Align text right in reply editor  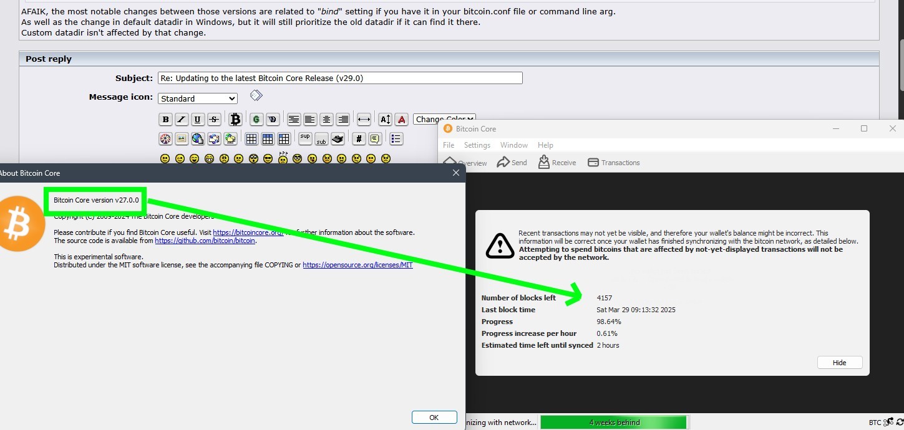pyautogui.click(x=343, y=120)
